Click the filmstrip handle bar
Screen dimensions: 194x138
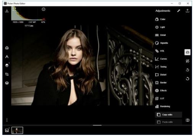click(97, 125)
